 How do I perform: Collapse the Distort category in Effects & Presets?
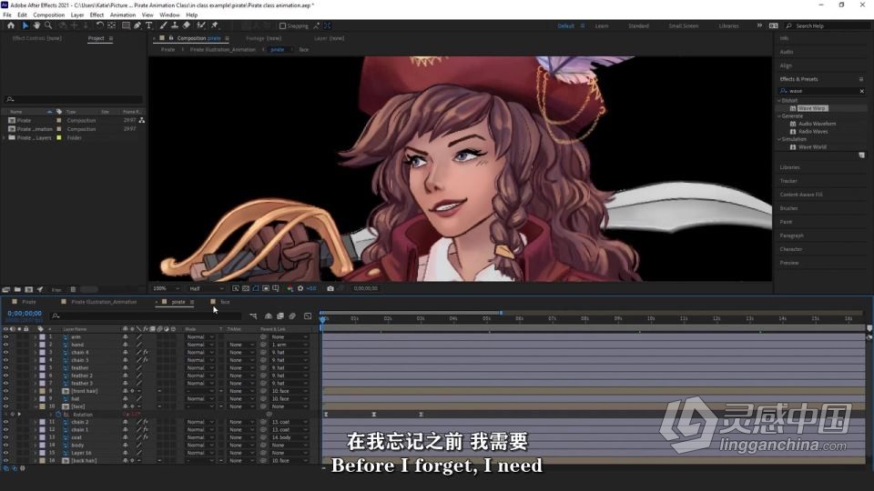point(779,101)
